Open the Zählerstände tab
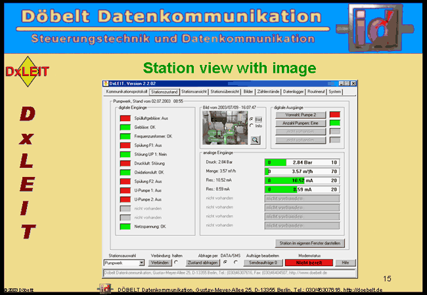Viewport: 427px width, 295px height. 268,92
